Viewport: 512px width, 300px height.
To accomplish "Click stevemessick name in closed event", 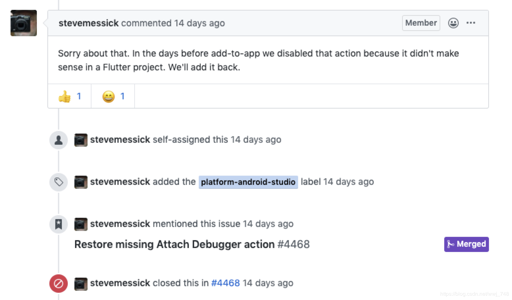I will tap(120, 283).
